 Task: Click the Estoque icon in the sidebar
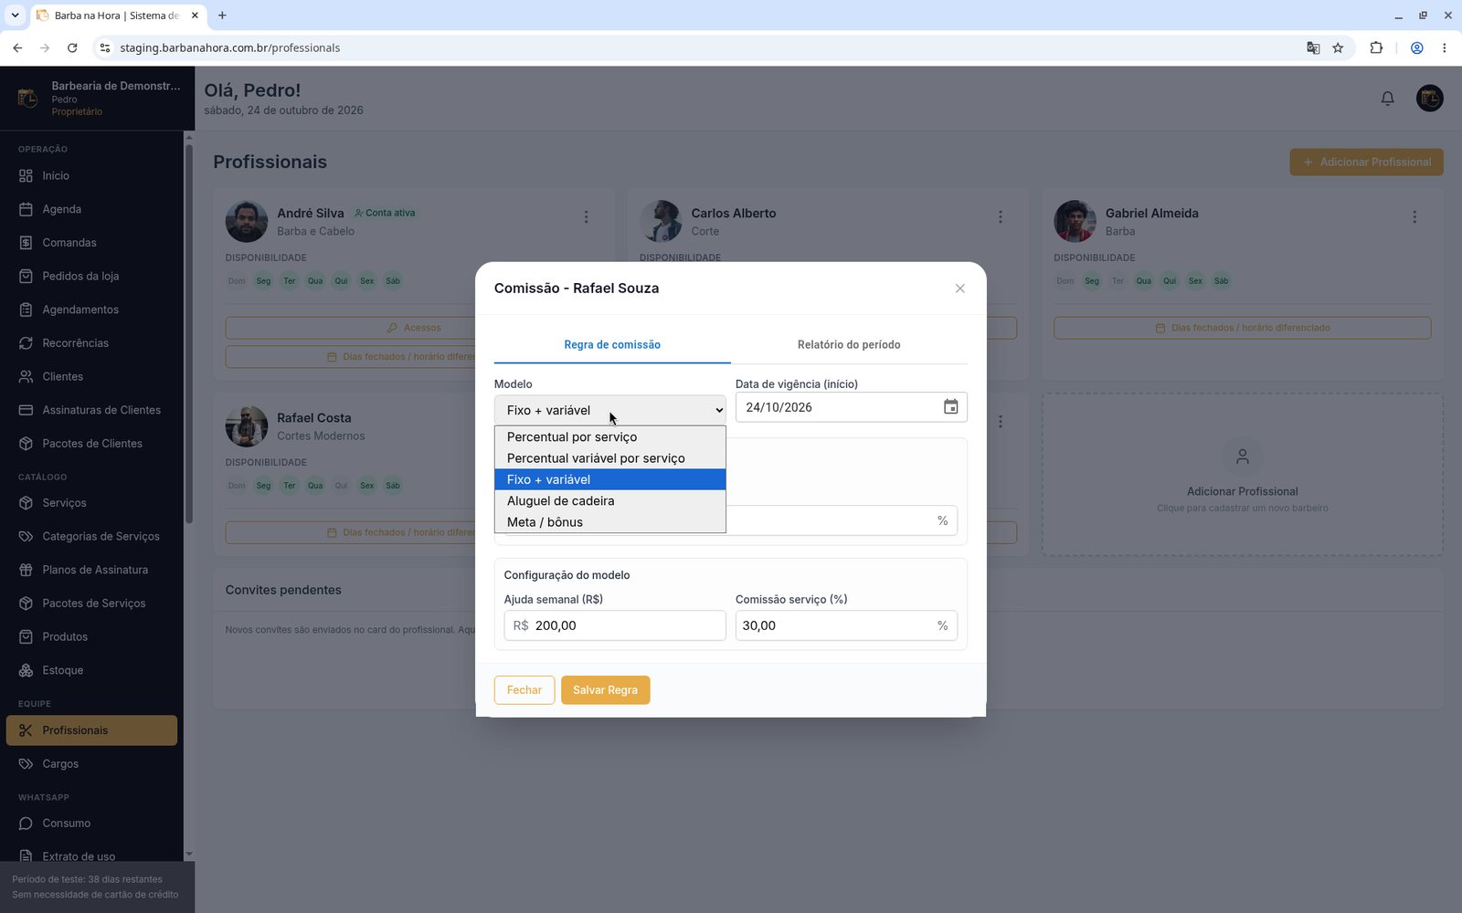(x=26, y=670)
